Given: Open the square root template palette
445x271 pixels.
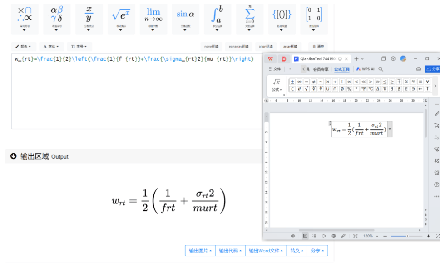Looking at the screenshot, I should (121, 18).
